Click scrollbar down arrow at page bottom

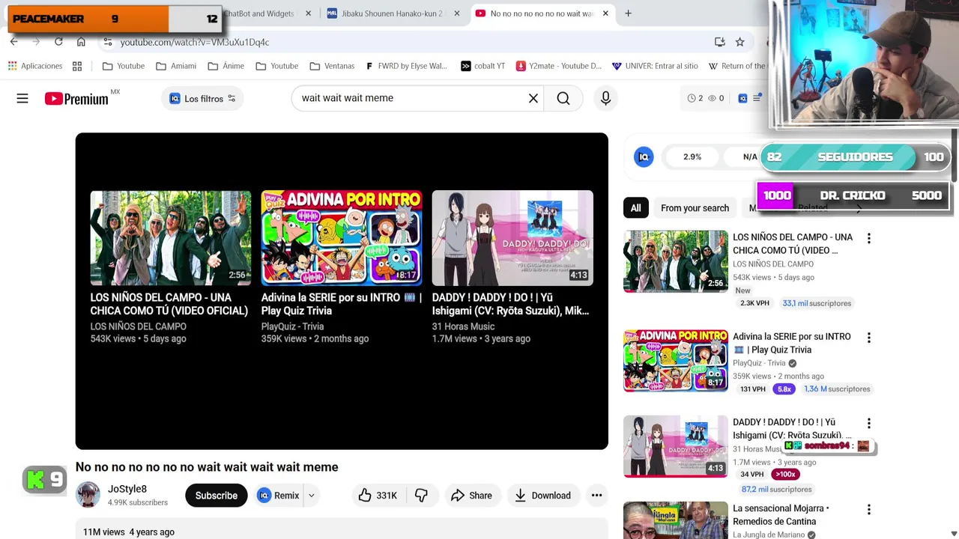pos(954,534)
